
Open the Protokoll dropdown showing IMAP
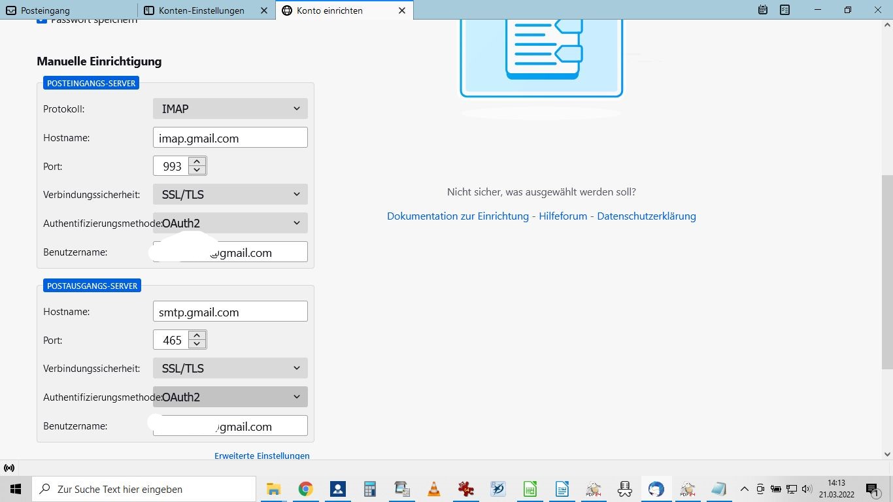tap(230, 109)
